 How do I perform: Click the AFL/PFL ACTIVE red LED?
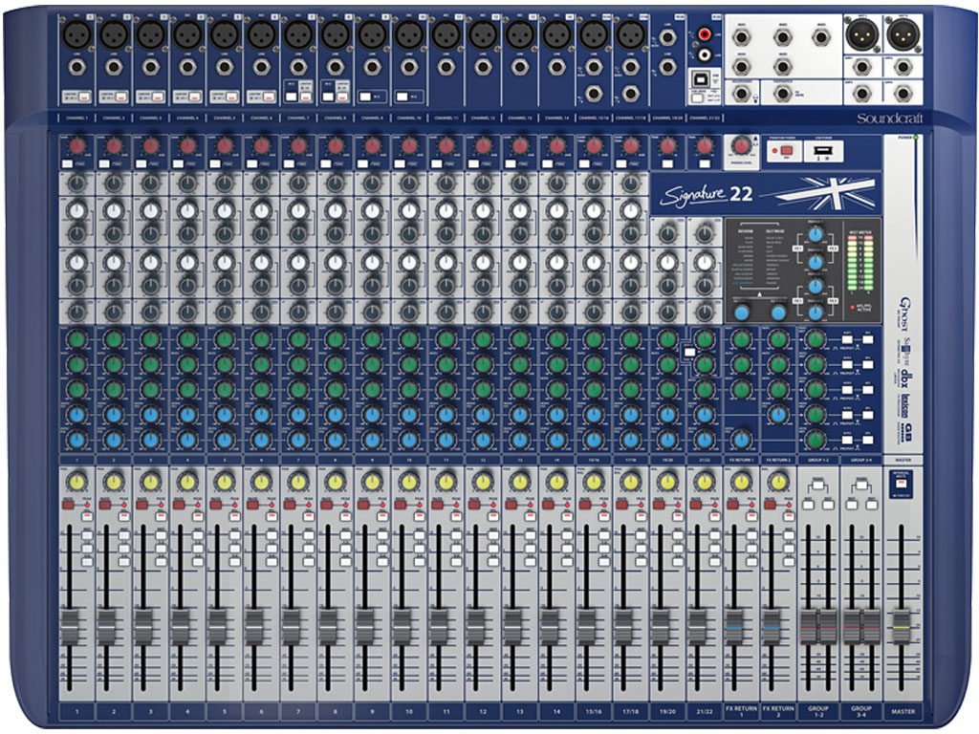(853, 308)
